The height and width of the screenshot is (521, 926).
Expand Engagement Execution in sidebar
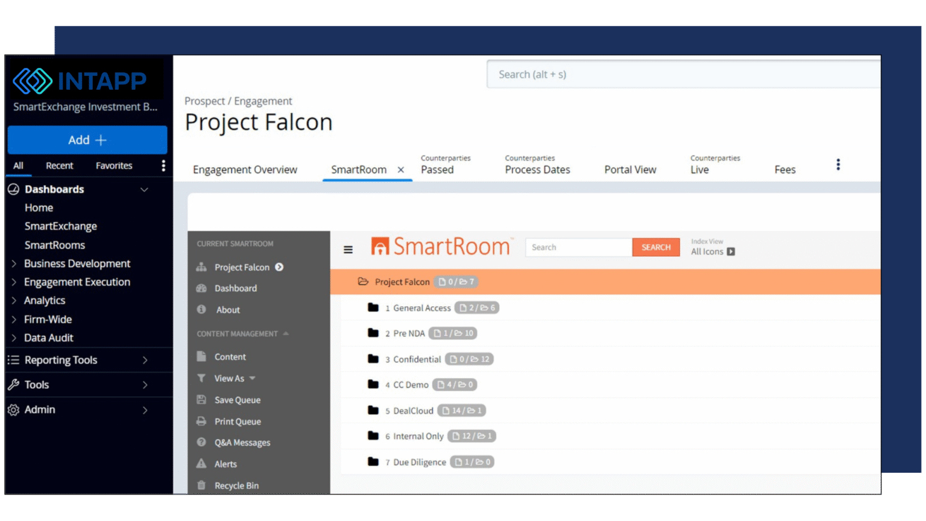coord(14,282)
